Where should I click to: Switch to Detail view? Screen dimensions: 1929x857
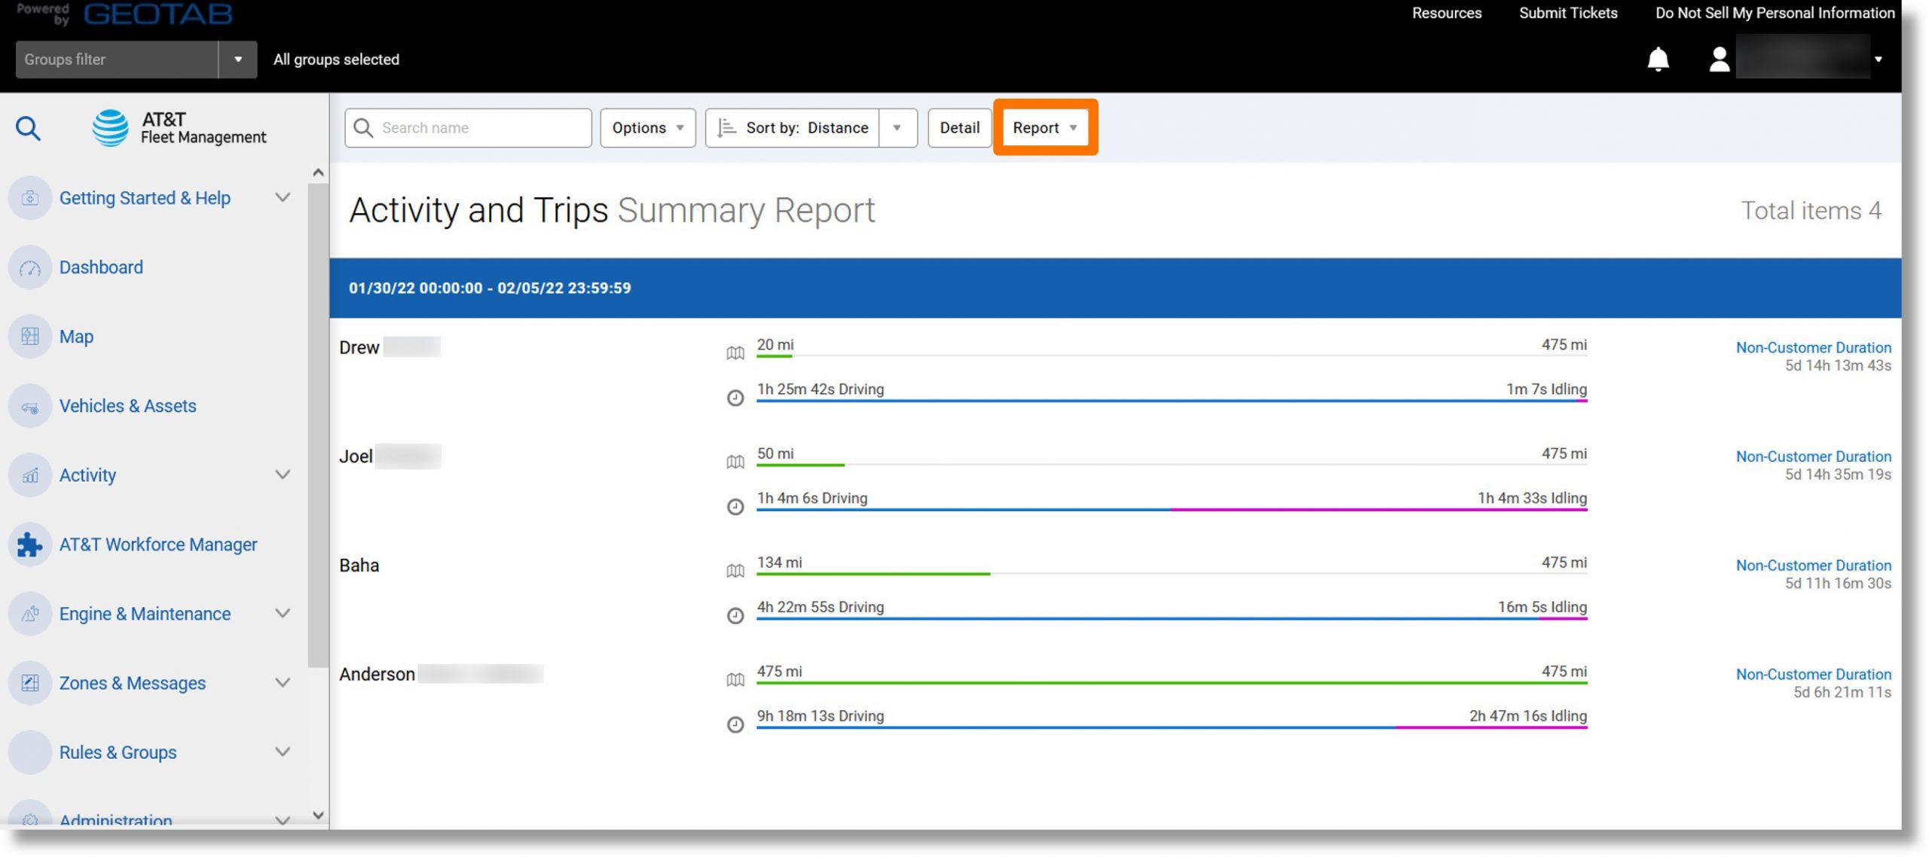click(958, 127)
